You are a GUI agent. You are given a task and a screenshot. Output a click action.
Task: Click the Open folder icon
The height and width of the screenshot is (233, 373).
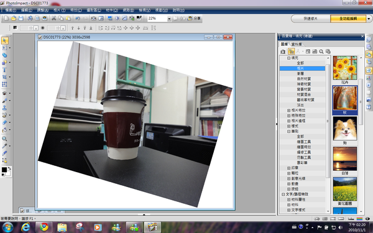click(14, 18)
